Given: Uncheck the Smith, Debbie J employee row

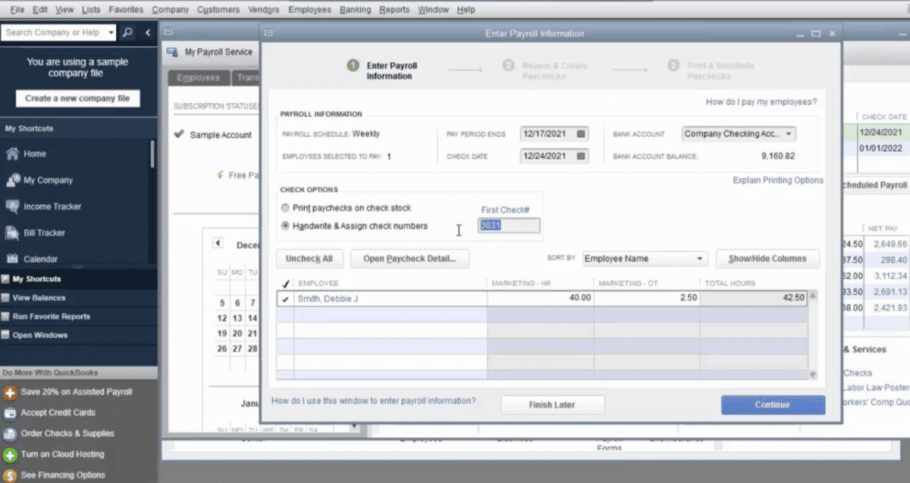Looking at the screenshot, I should [x=286, y=298].
